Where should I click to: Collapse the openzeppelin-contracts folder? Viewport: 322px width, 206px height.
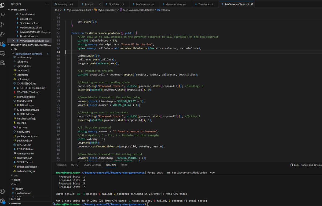pyautogui.click(x=29, y=54)
